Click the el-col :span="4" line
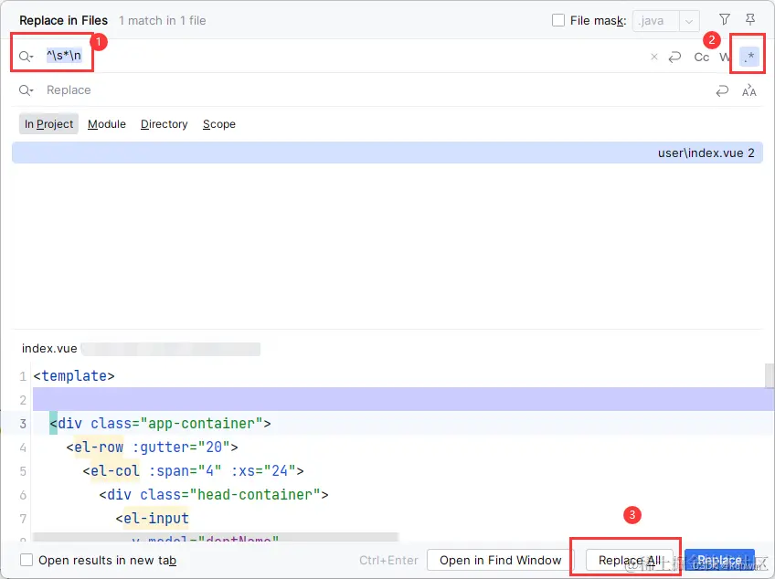Image resolution: width=775 pixels, height=579 pixels. click(x=193, y=471)
